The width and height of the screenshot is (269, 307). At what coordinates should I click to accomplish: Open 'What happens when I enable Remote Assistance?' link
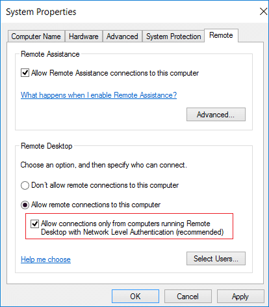(99, 95)
